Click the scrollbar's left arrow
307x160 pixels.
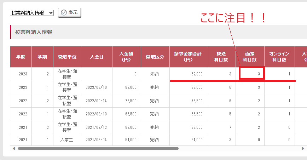click(14, 149)
